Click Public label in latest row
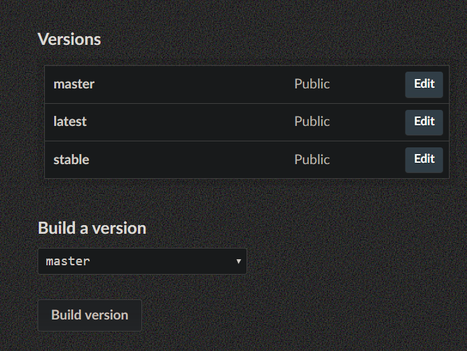Screen dimensions: 467x351 (312, 121)
